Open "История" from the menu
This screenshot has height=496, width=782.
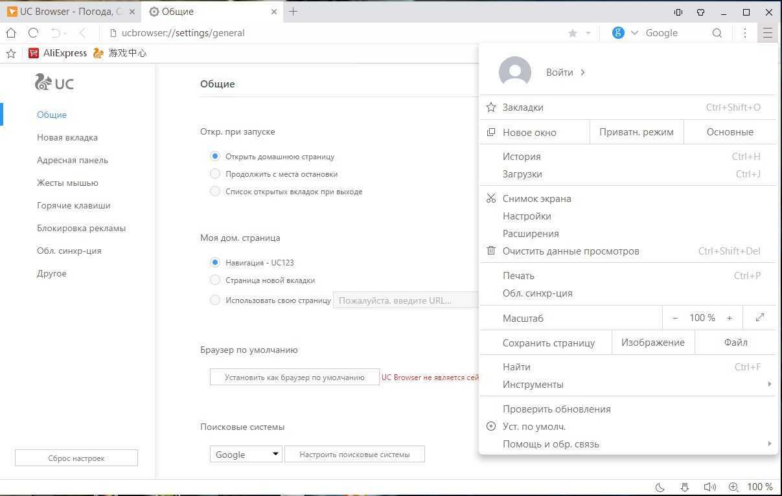(522, 157)
